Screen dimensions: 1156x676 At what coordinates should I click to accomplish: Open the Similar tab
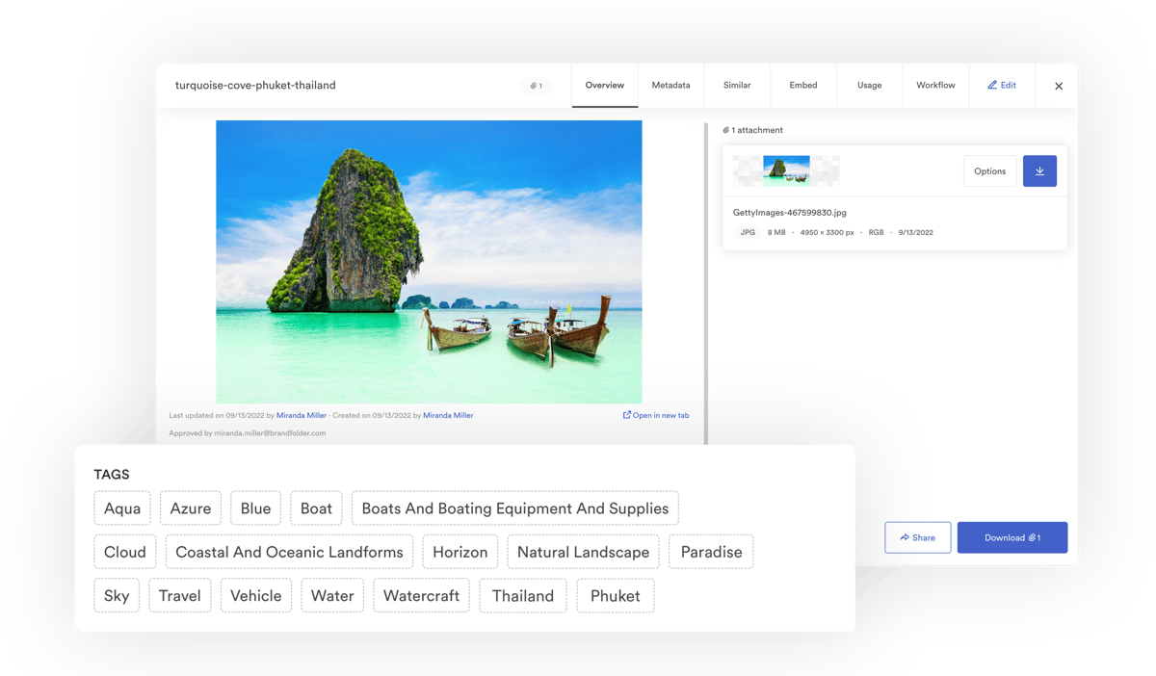pyautogui.click(x=737, y=85)
